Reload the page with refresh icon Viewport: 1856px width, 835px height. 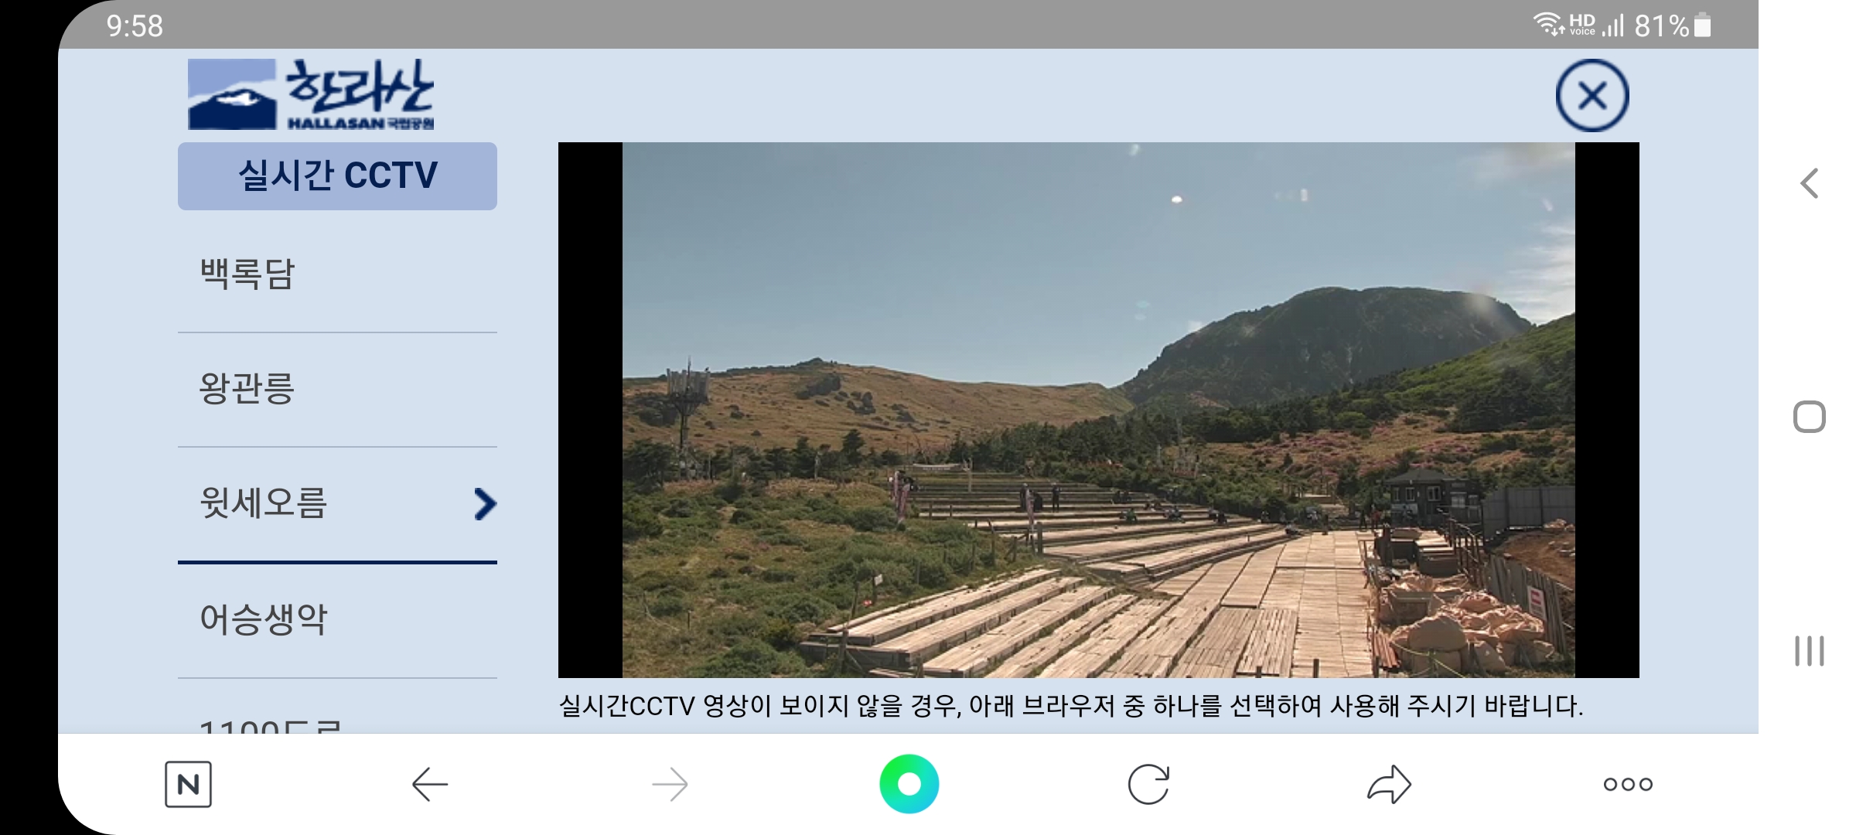(1148, 784)
